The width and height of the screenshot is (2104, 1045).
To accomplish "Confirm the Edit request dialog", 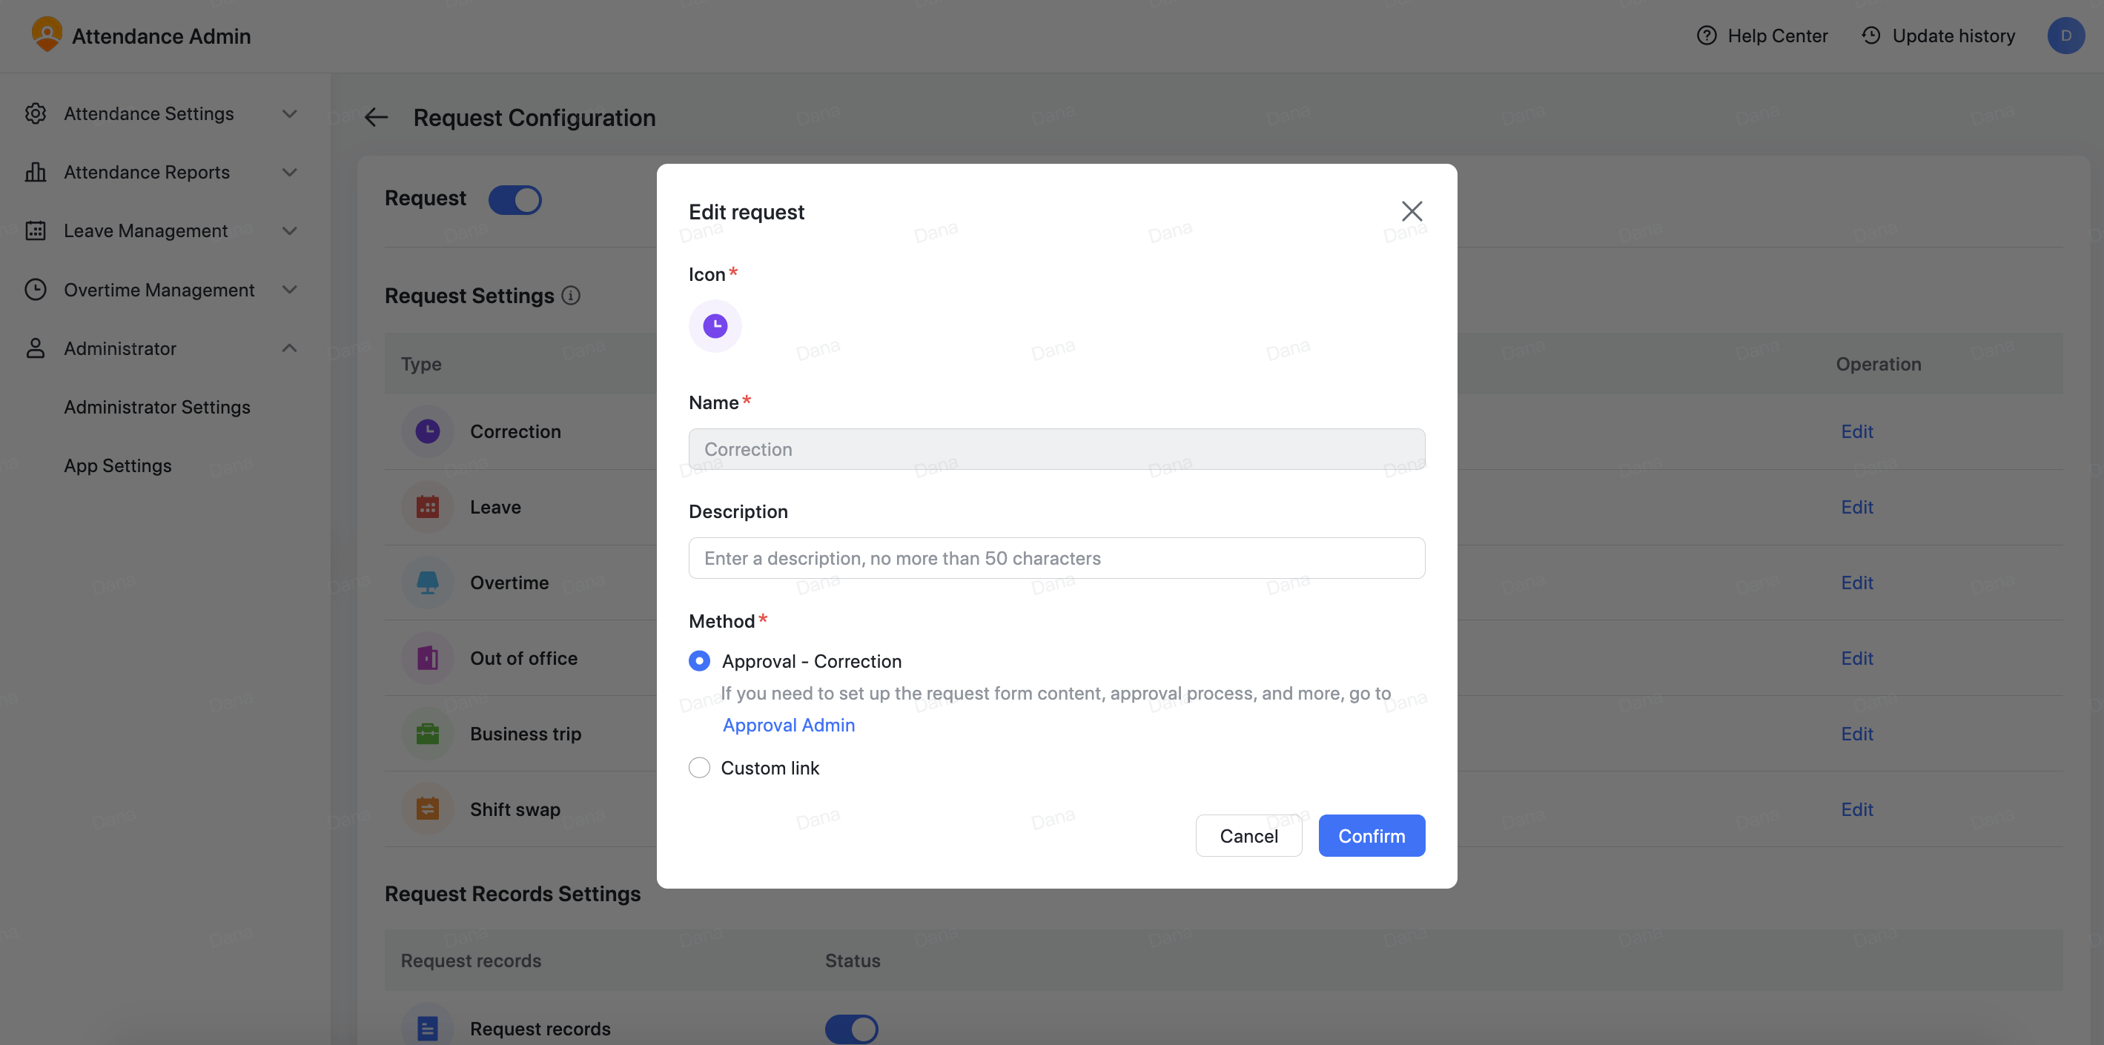I will [1371, 835].
